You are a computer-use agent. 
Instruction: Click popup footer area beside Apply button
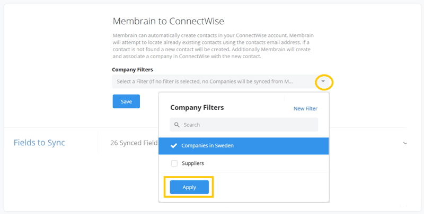pyautogui.click(x=270, y=188)
